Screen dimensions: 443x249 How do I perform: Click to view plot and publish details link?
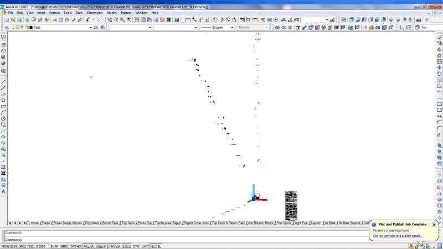pyautogui.click(x=398, y=236)
